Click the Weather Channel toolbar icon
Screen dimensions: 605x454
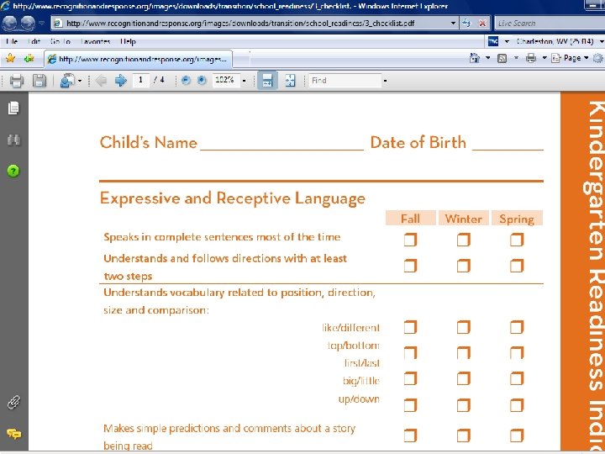click(x=493, y=41)
